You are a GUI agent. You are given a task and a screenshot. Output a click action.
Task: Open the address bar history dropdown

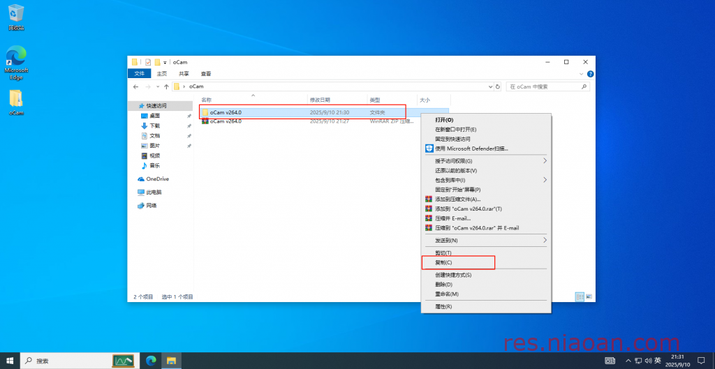[x=491, y=86]
